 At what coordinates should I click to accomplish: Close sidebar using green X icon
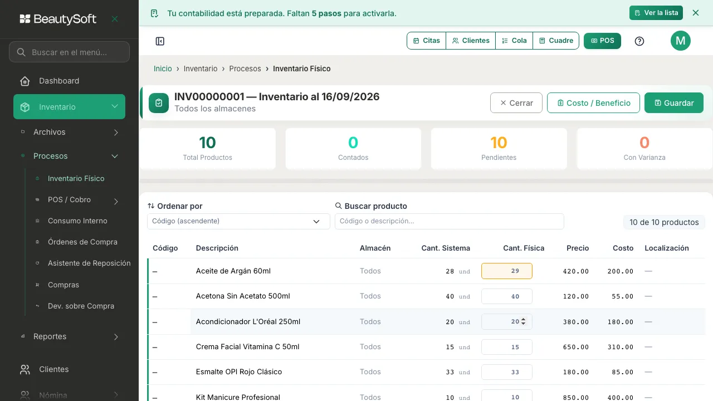[x=115, y=19]
